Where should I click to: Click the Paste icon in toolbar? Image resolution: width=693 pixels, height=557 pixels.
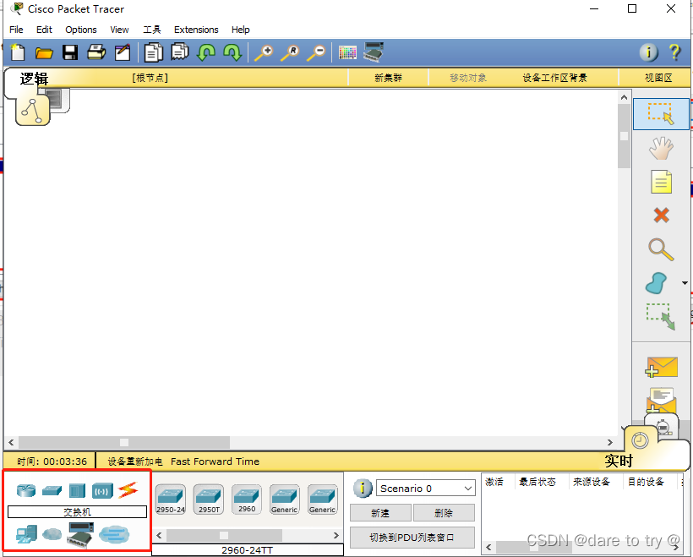[180, 52]
